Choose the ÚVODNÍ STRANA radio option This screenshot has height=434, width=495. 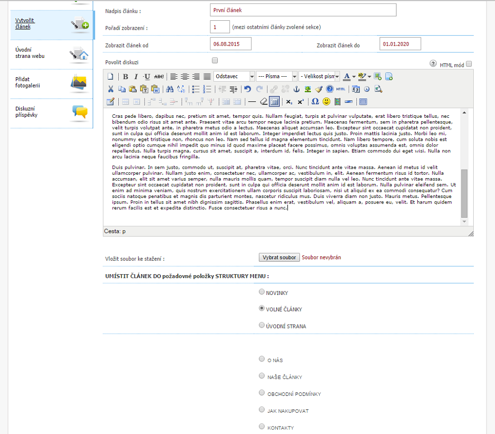point(262,325)
